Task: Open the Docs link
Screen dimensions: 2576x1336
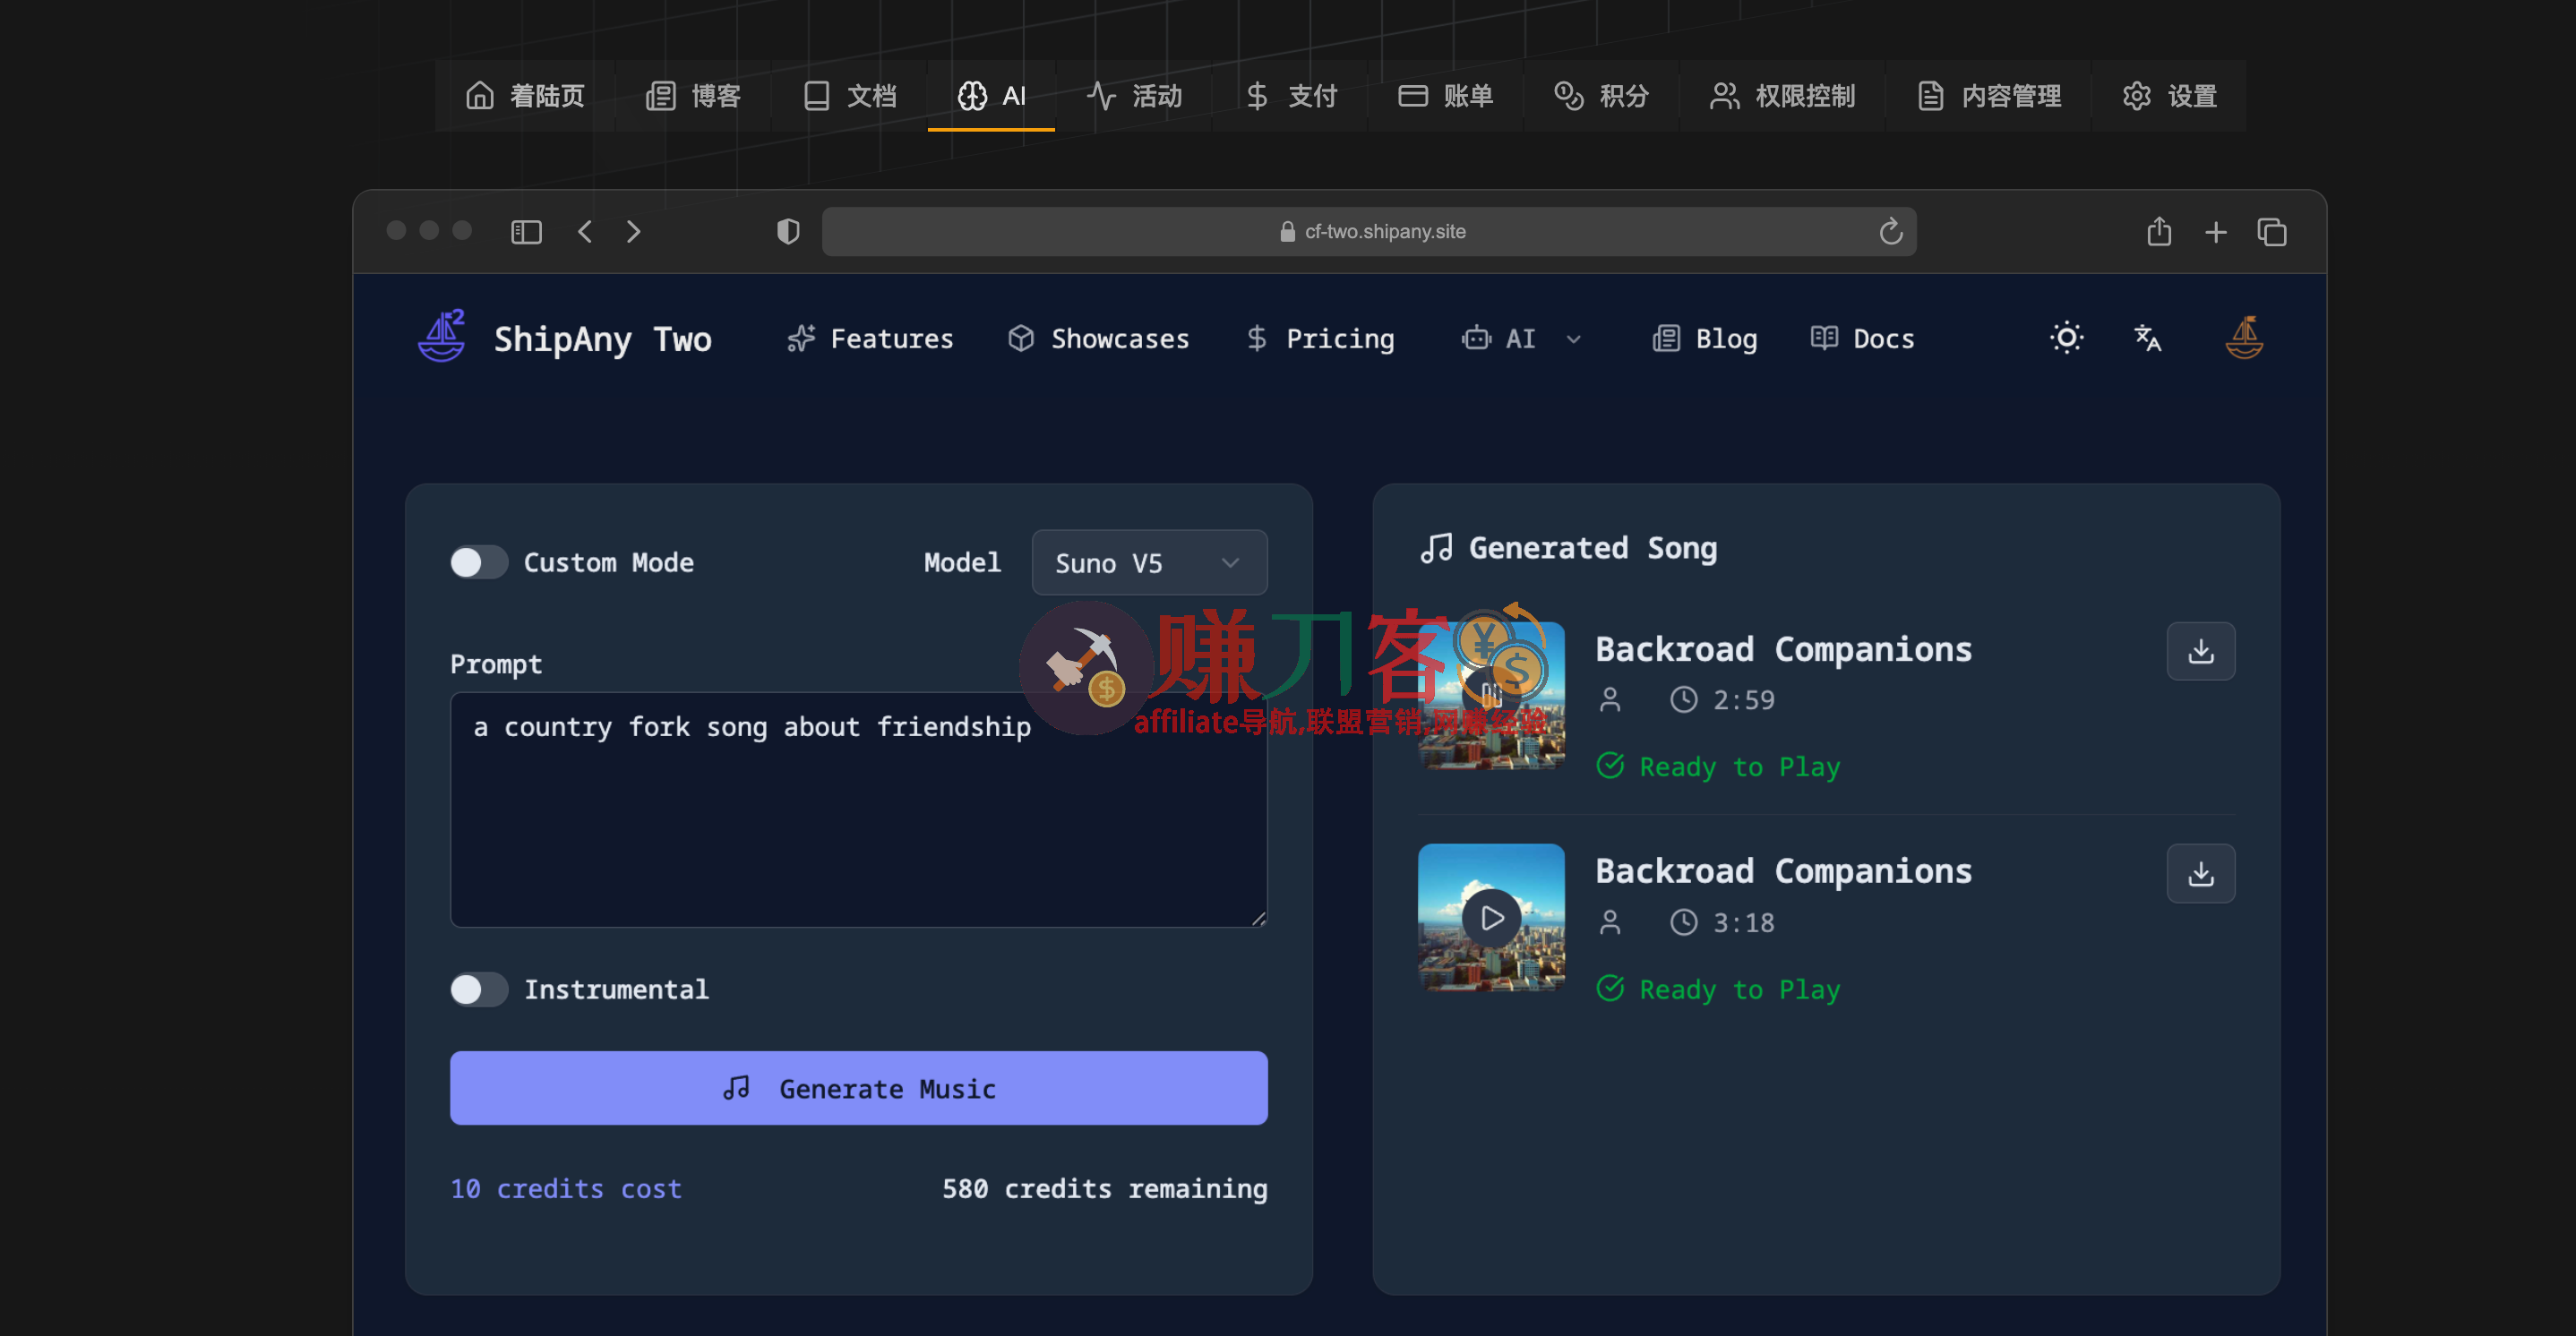Action: click(1862, 339)
